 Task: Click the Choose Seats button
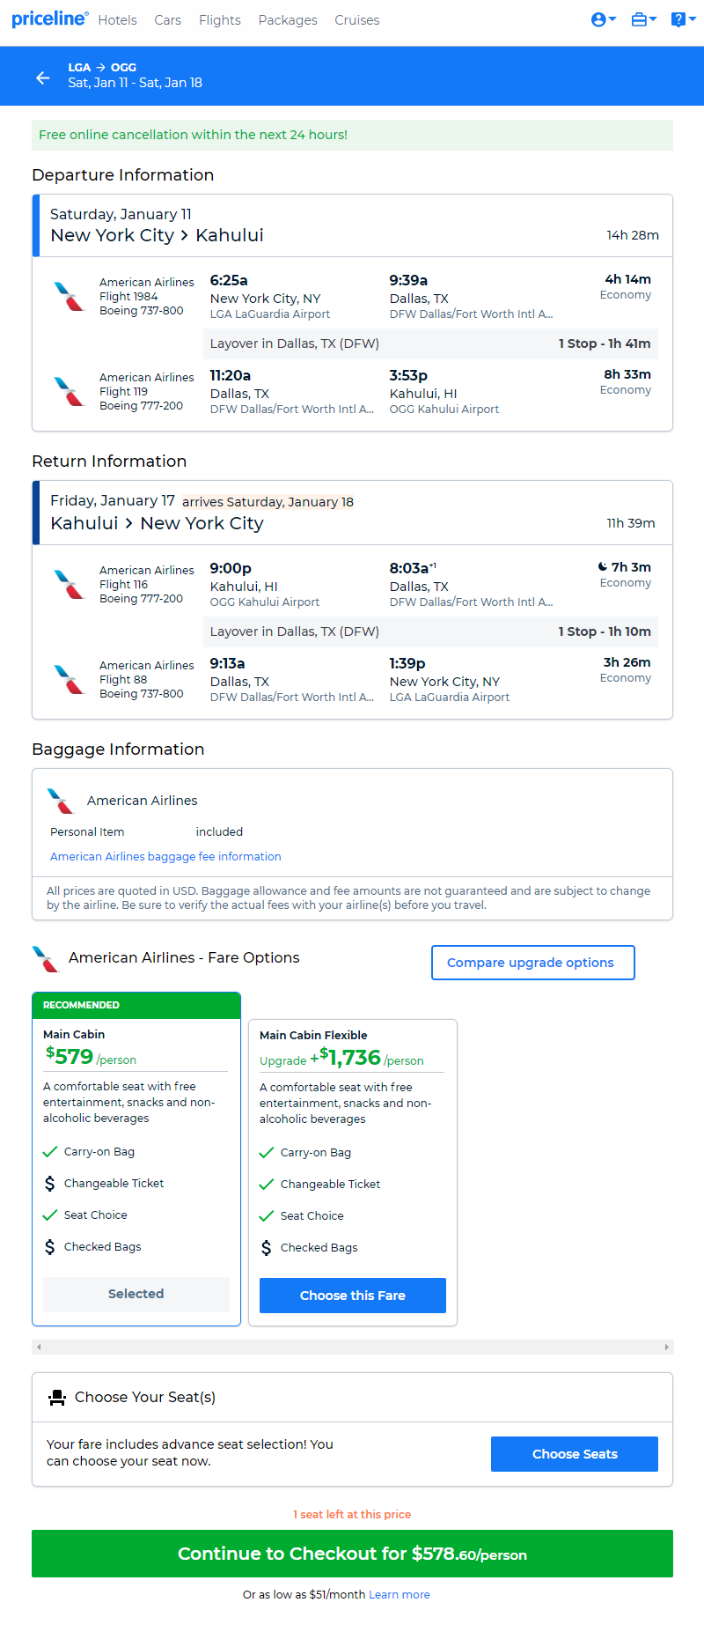[575, 1454]
